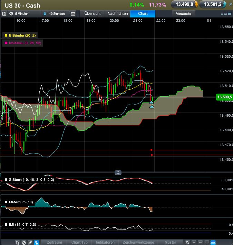The height and width of the screenshot is (245, 233).
Task: Click the Verwandte button
Action: (184, 14)
